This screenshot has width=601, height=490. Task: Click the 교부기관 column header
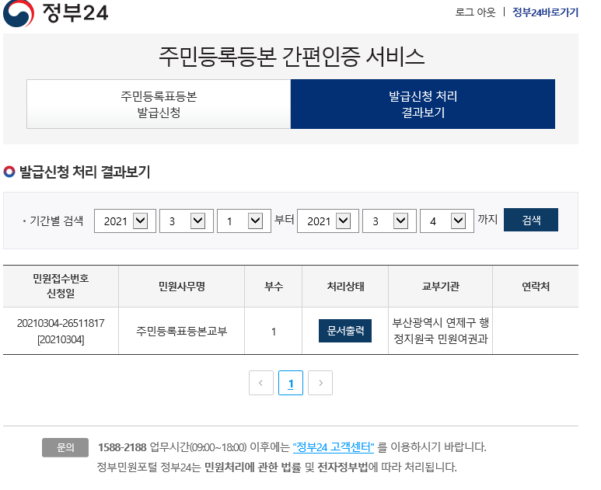pos(440,287)
